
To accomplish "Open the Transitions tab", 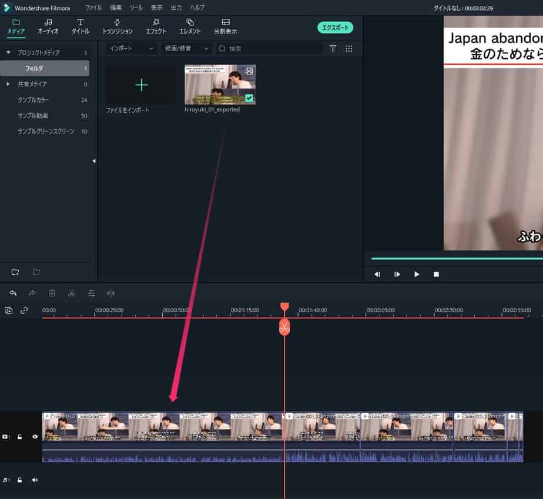I will [x=117, y=26].
